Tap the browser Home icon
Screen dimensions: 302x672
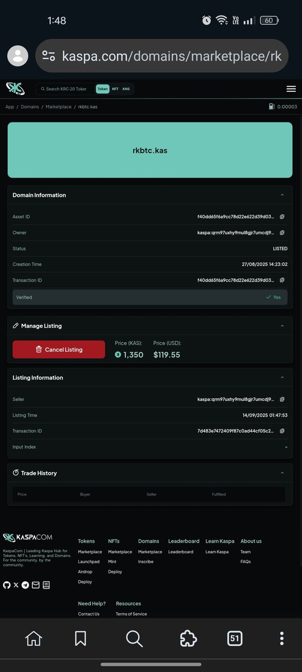click(x=34, y=638)
